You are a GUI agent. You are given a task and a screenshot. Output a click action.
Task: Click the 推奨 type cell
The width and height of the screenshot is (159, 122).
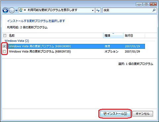[107, 46]
